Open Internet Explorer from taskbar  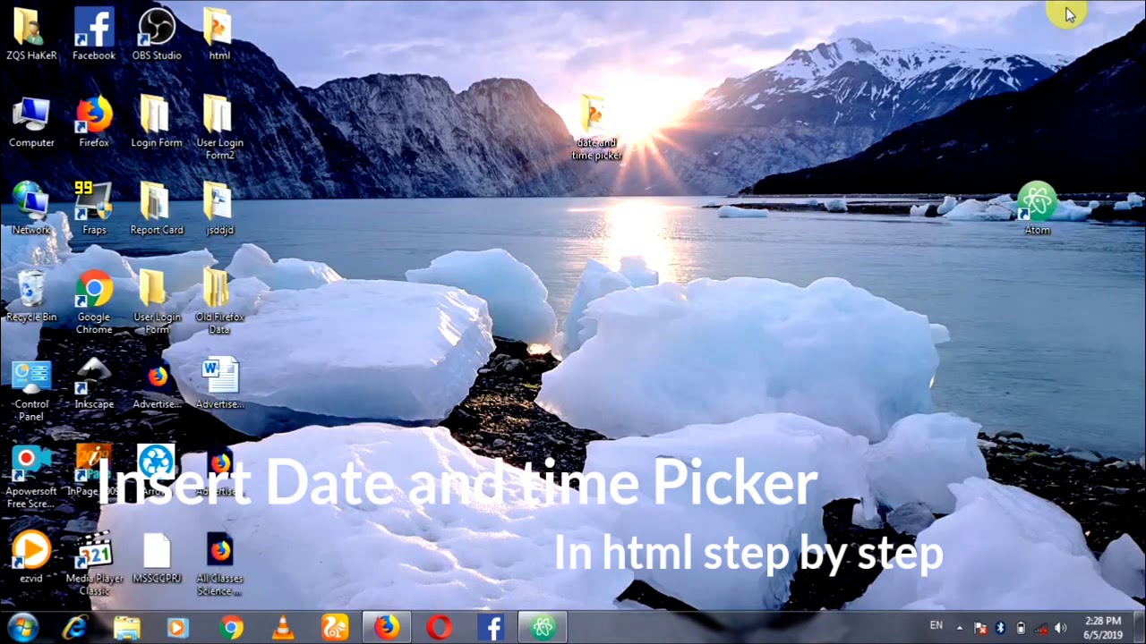[75, 628]
